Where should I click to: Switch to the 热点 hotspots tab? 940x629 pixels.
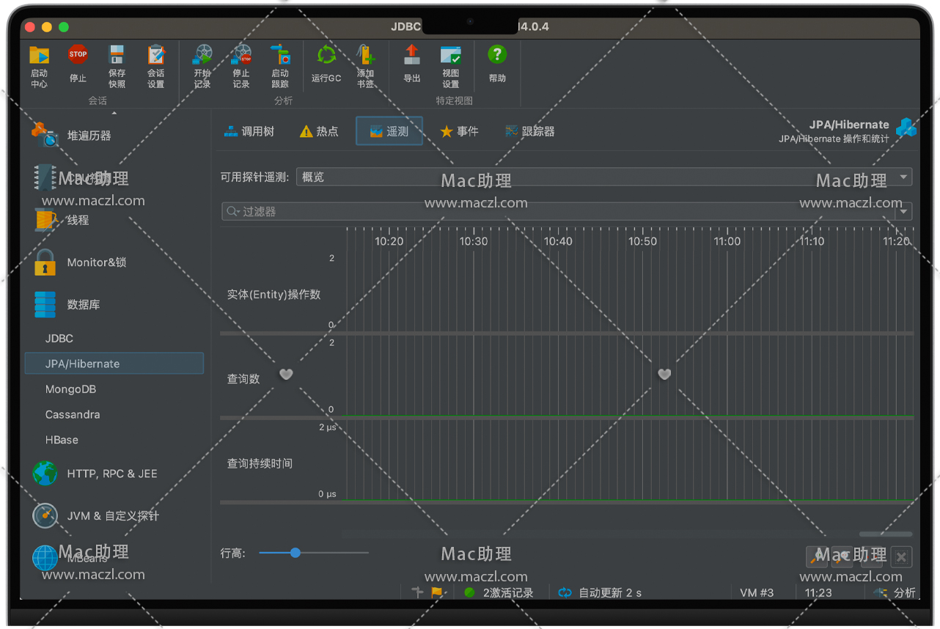click(x=319, y=131)
